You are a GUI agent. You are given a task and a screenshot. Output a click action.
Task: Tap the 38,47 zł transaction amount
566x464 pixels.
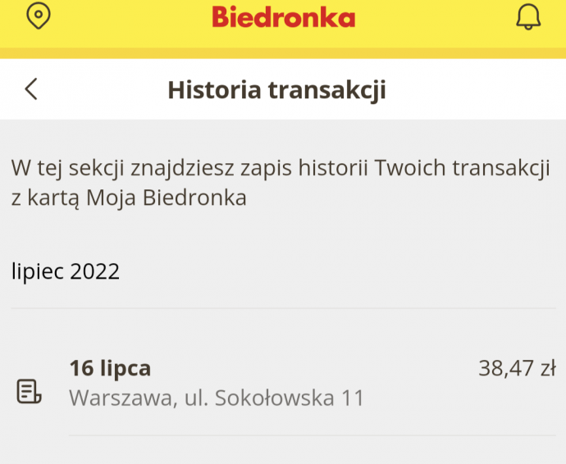[x=517, y=369]
